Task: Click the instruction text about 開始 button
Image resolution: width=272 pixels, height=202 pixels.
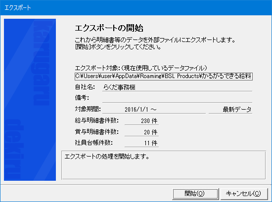Action: (118, 47)
